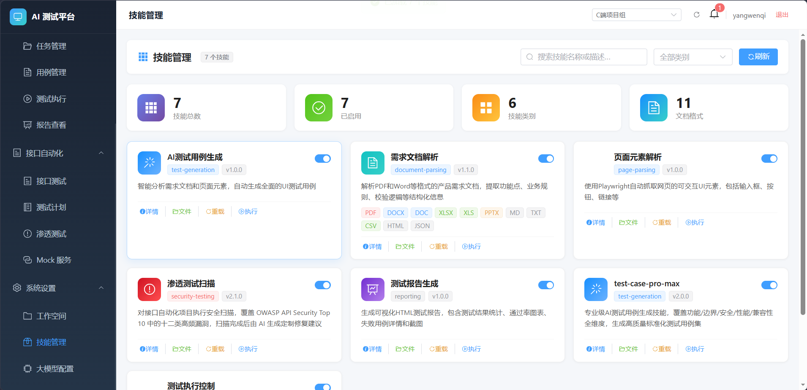Click the test-case-pro-max skill icon
The height and width of the screenshot is (390, 807).
(x=596, y=289)
